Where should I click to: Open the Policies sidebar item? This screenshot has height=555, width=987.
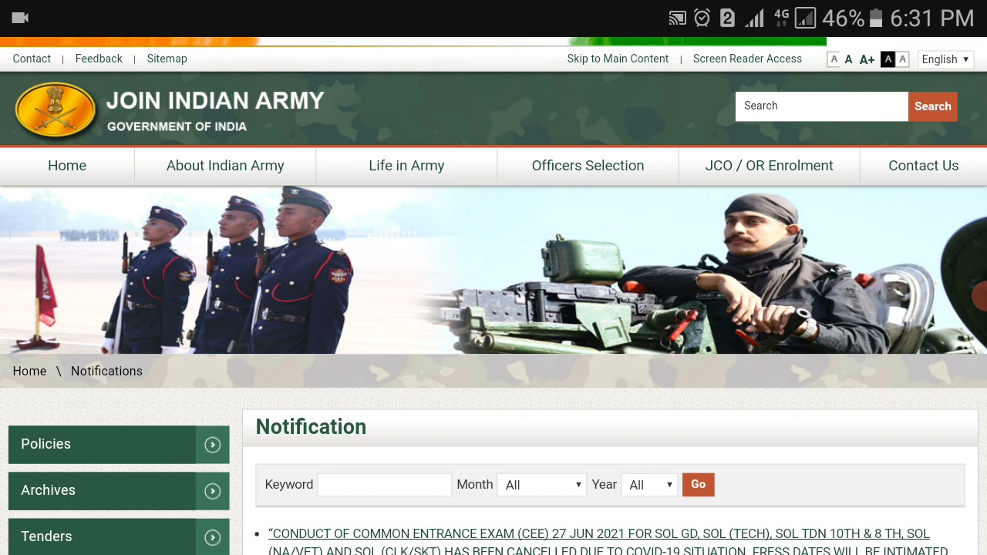(x=119, y=445)
